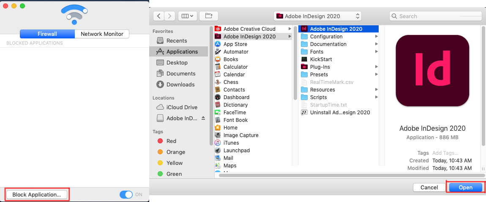Click Add Tags field in preview

point(445,153)
